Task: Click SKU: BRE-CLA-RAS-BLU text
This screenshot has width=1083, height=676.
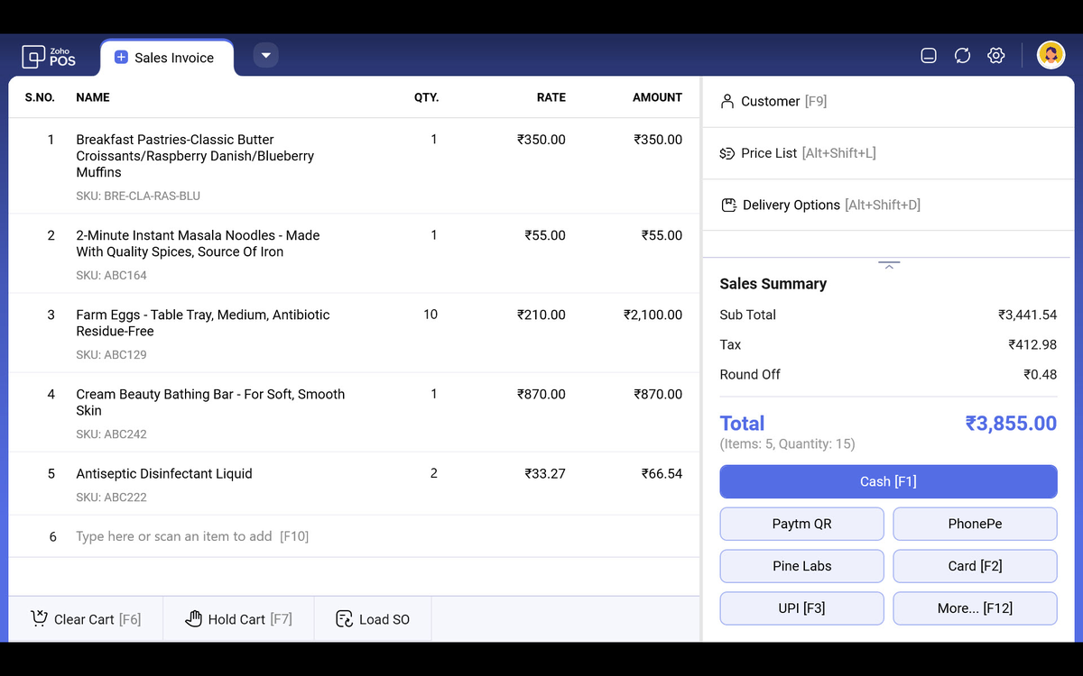Action: pyautogui.click(x=138, y=196)
